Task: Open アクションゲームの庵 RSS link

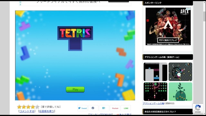Action: click(x=153, y=103)
